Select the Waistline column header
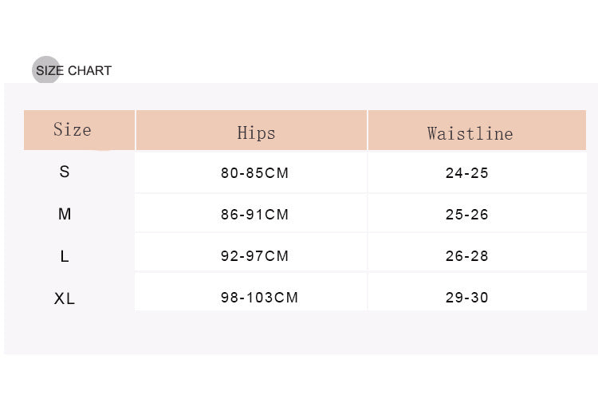 pos(470,133)
